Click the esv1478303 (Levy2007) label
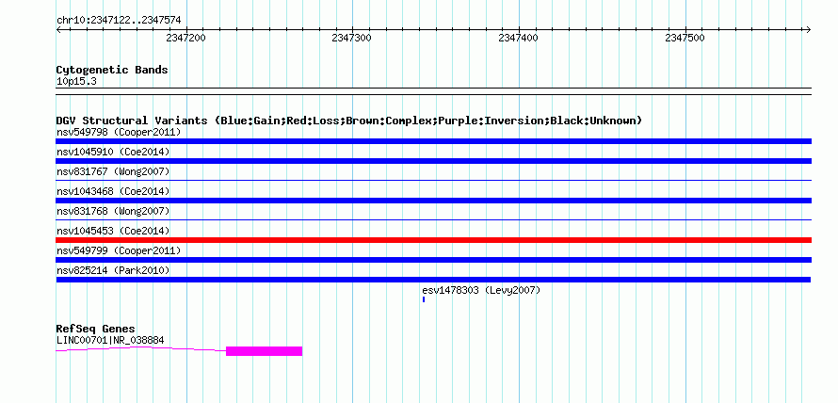This screenshot has height=403, width=838. click(x=481, y=290)
